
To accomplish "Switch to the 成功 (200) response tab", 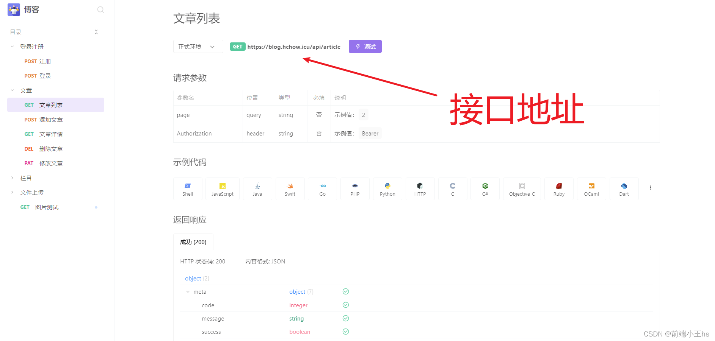I will (193, 242).
